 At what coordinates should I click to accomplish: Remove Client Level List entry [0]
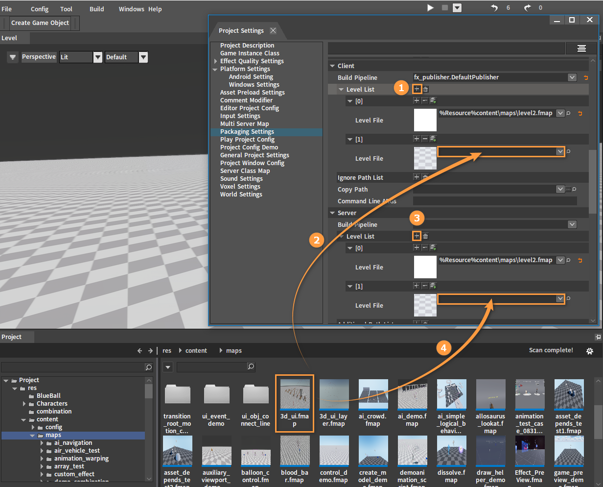point(424,100)
